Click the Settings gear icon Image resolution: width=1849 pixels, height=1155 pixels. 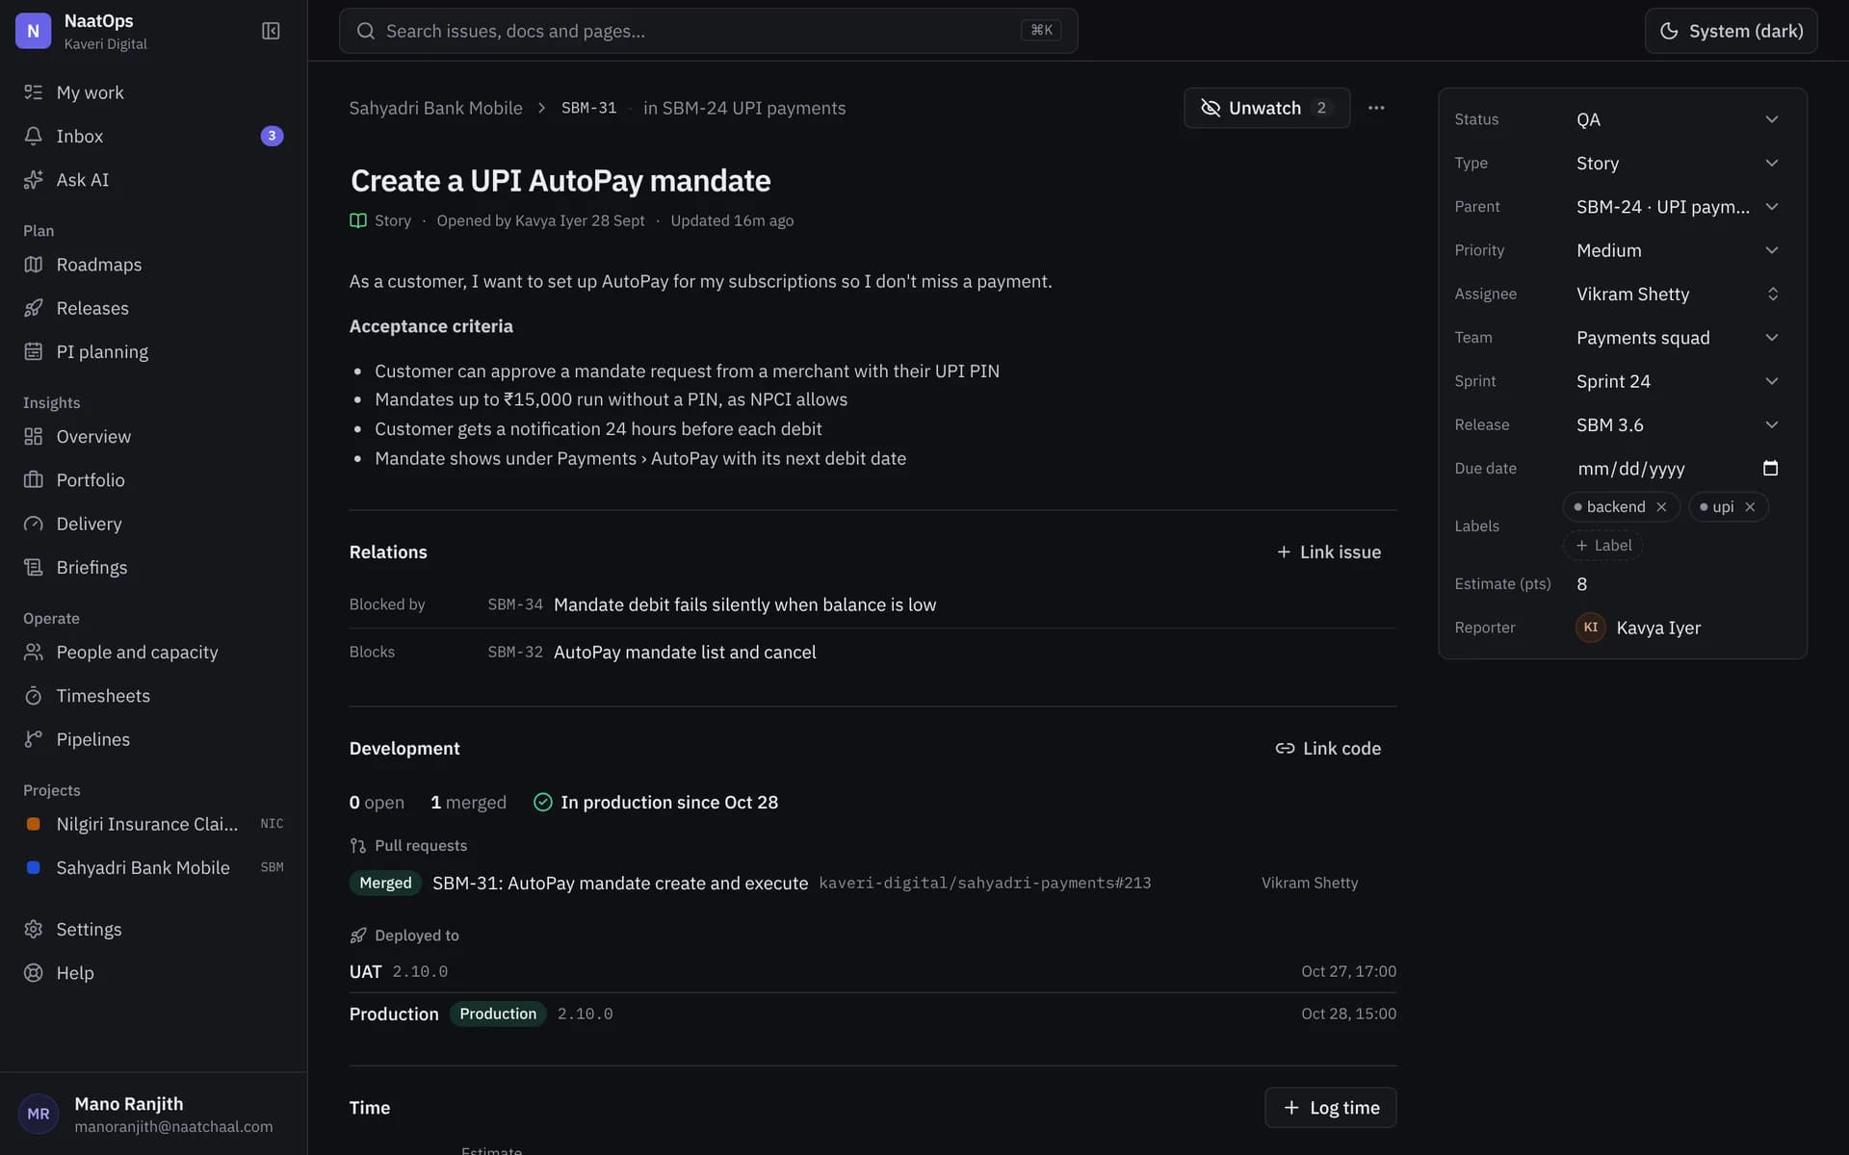[34, 929]
